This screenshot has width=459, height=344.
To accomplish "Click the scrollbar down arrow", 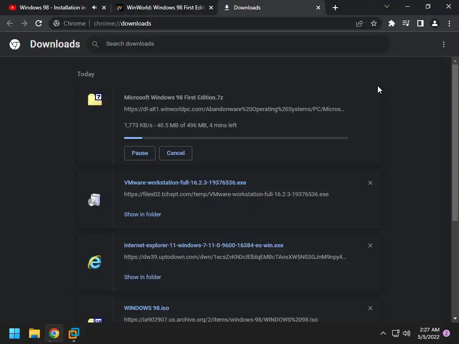I will pos(455,318).
